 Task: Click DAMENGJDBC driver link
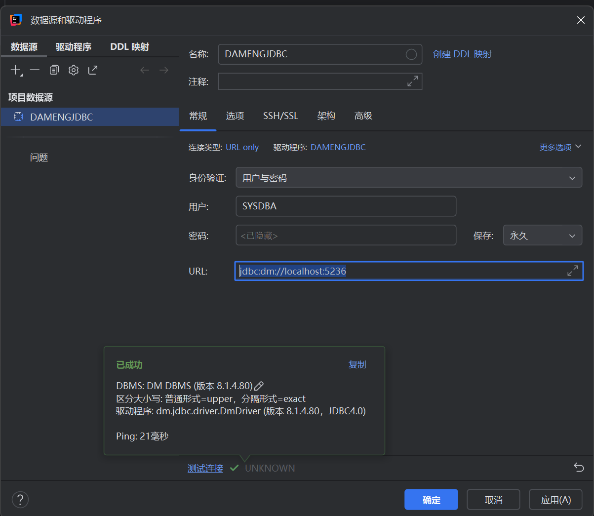tap(338, 147)
